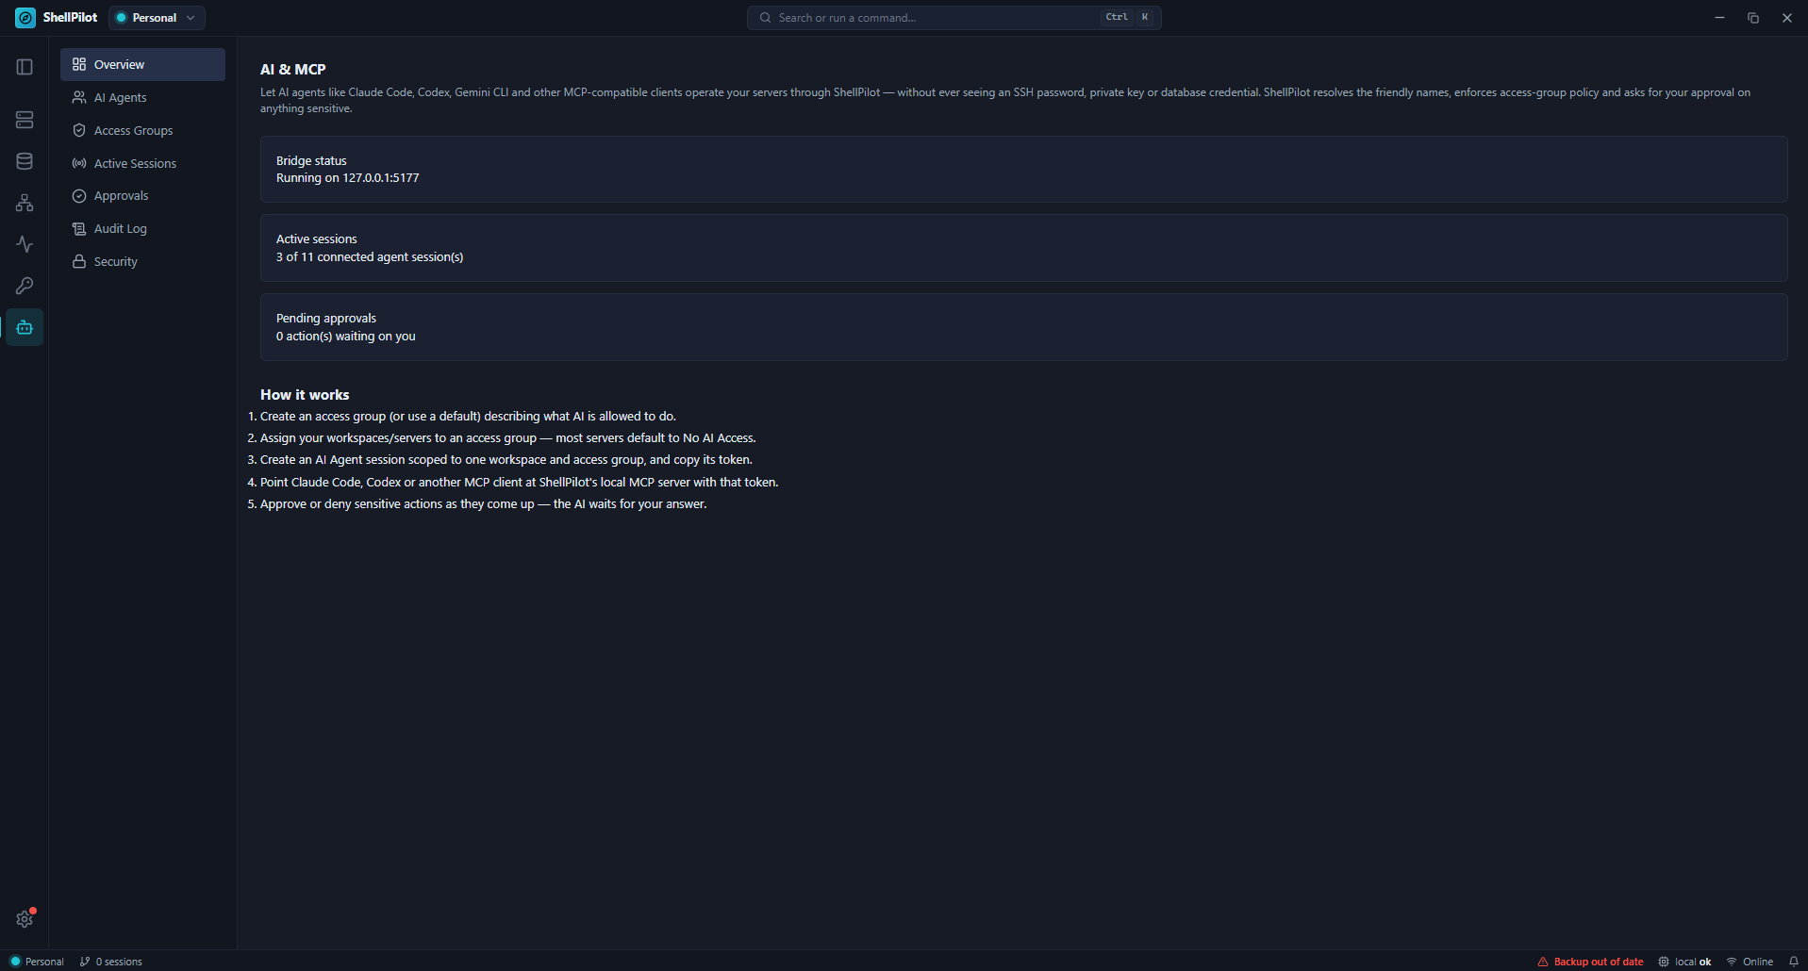Select Overview in the sidebar
This screenshot has width=1808, height=971.
[142, 64]
